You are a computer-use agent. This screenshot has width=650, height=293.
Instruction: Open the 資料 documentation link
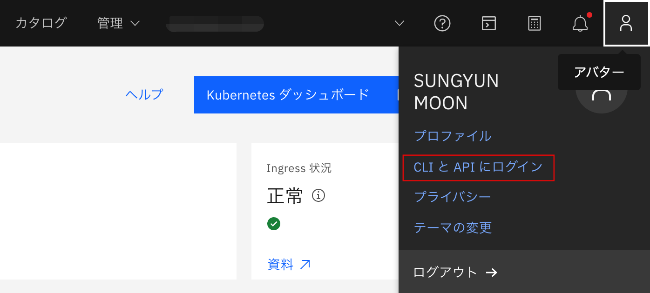(281, 264)
